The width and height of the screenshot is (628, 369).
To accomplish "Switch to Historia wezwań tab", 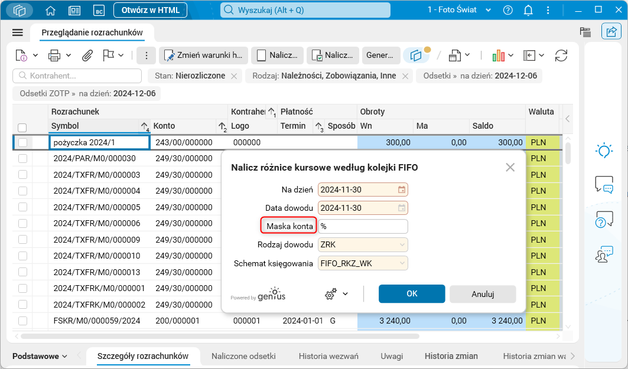I will [x=328, y=356].
